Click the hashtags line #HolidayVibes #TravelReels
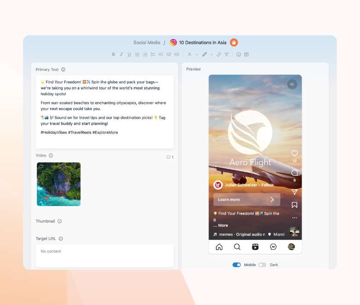 pyautogui.click(x=79, y=132)
